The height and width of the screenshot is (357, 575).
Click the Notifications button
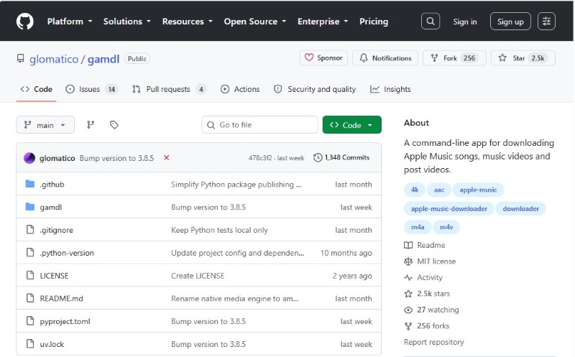point(385,58)
